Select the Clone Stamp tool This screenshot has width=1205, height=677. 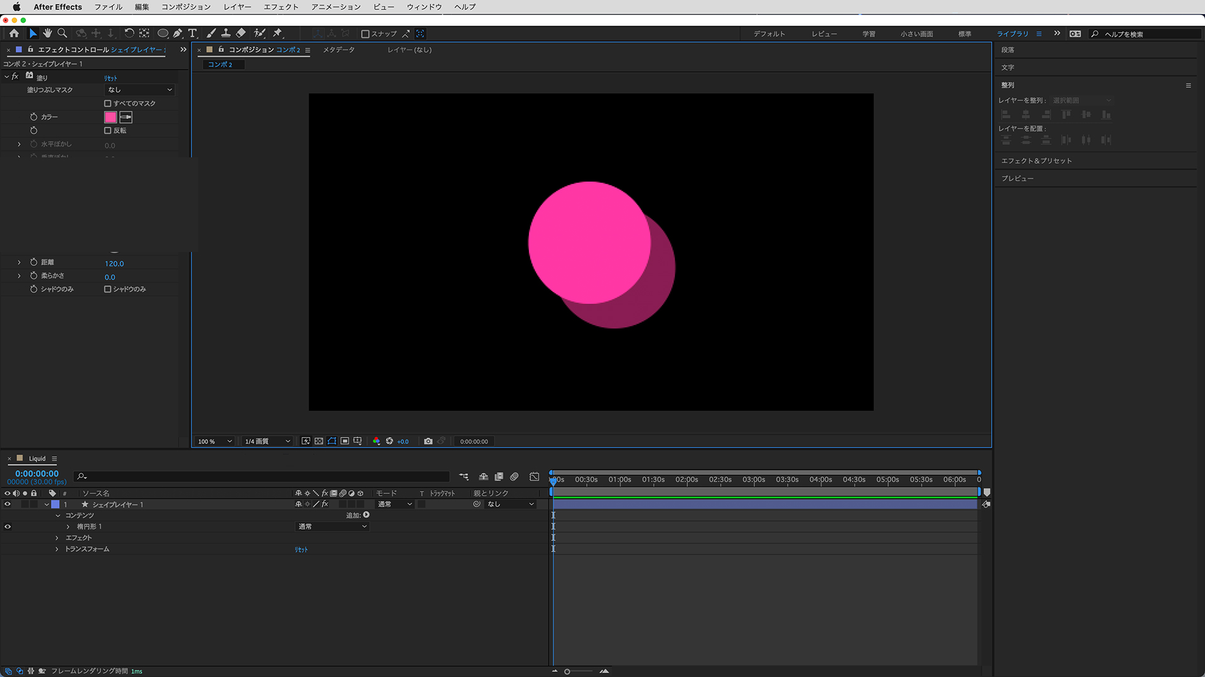pyautogui.click(x=226, y=33)
